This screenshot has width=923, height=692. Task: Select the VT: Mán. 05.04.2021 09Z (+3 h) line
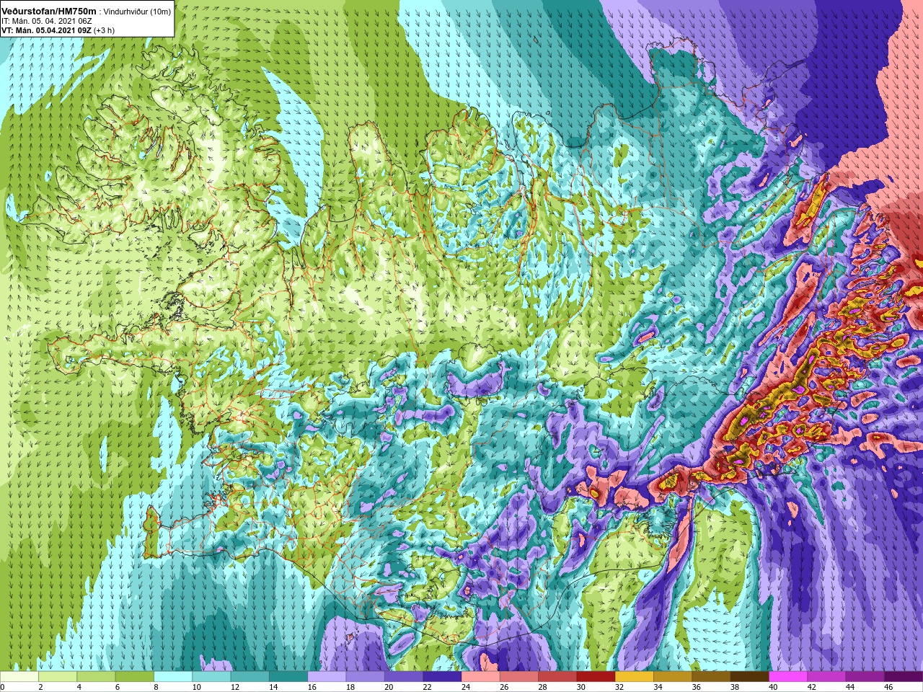tap(58, 30)
